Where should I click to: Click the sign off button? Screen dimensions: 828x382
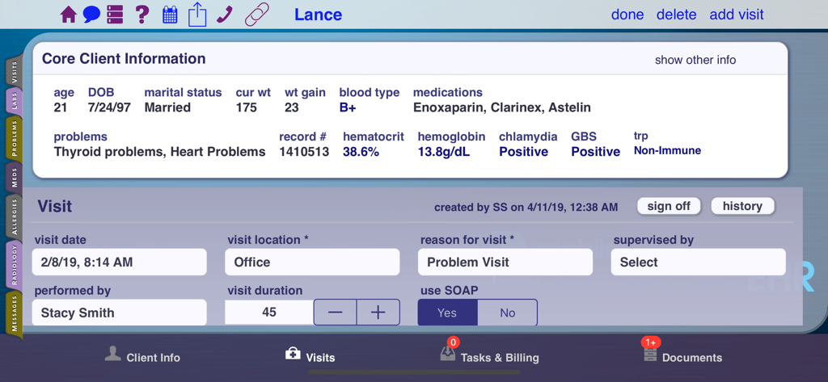pos(669,206)
